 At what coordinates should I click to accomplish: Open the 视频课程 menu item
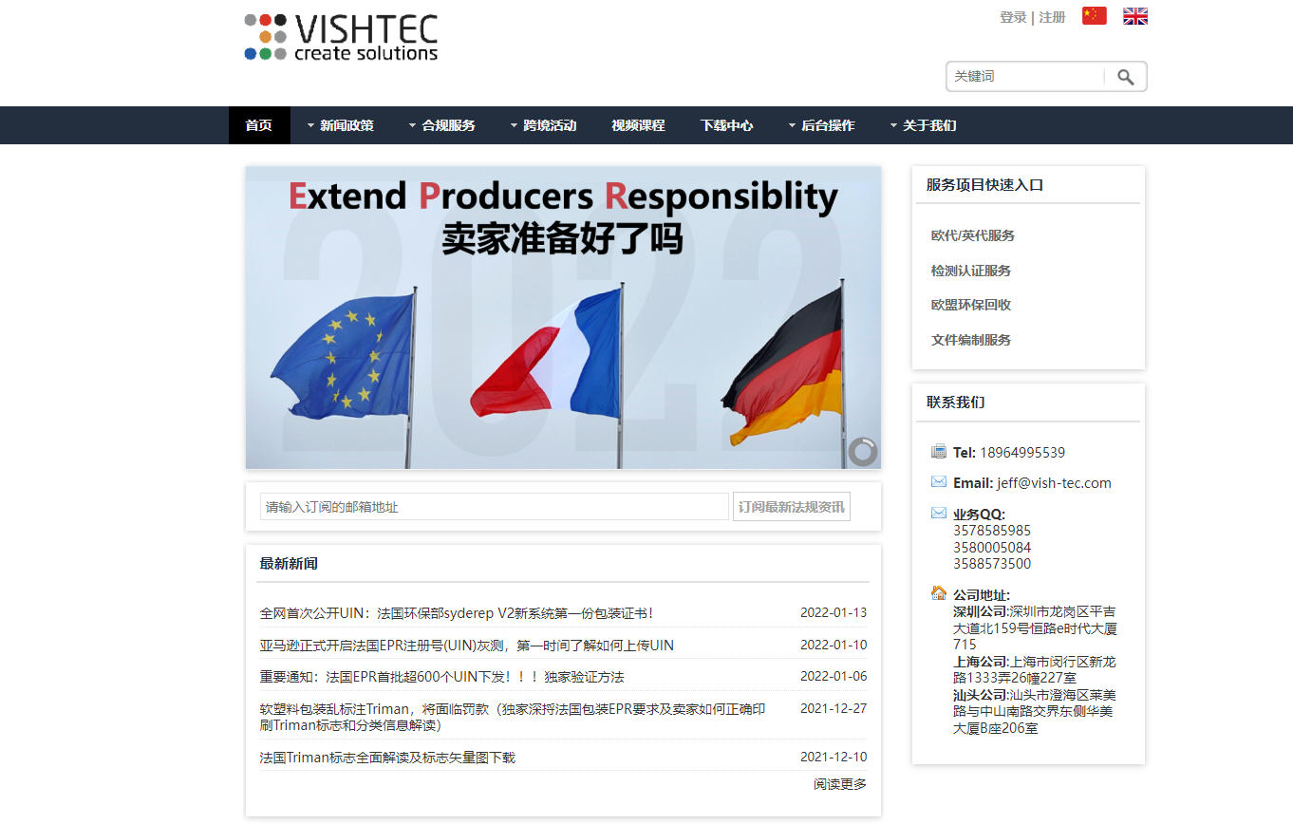click(638, 125)
